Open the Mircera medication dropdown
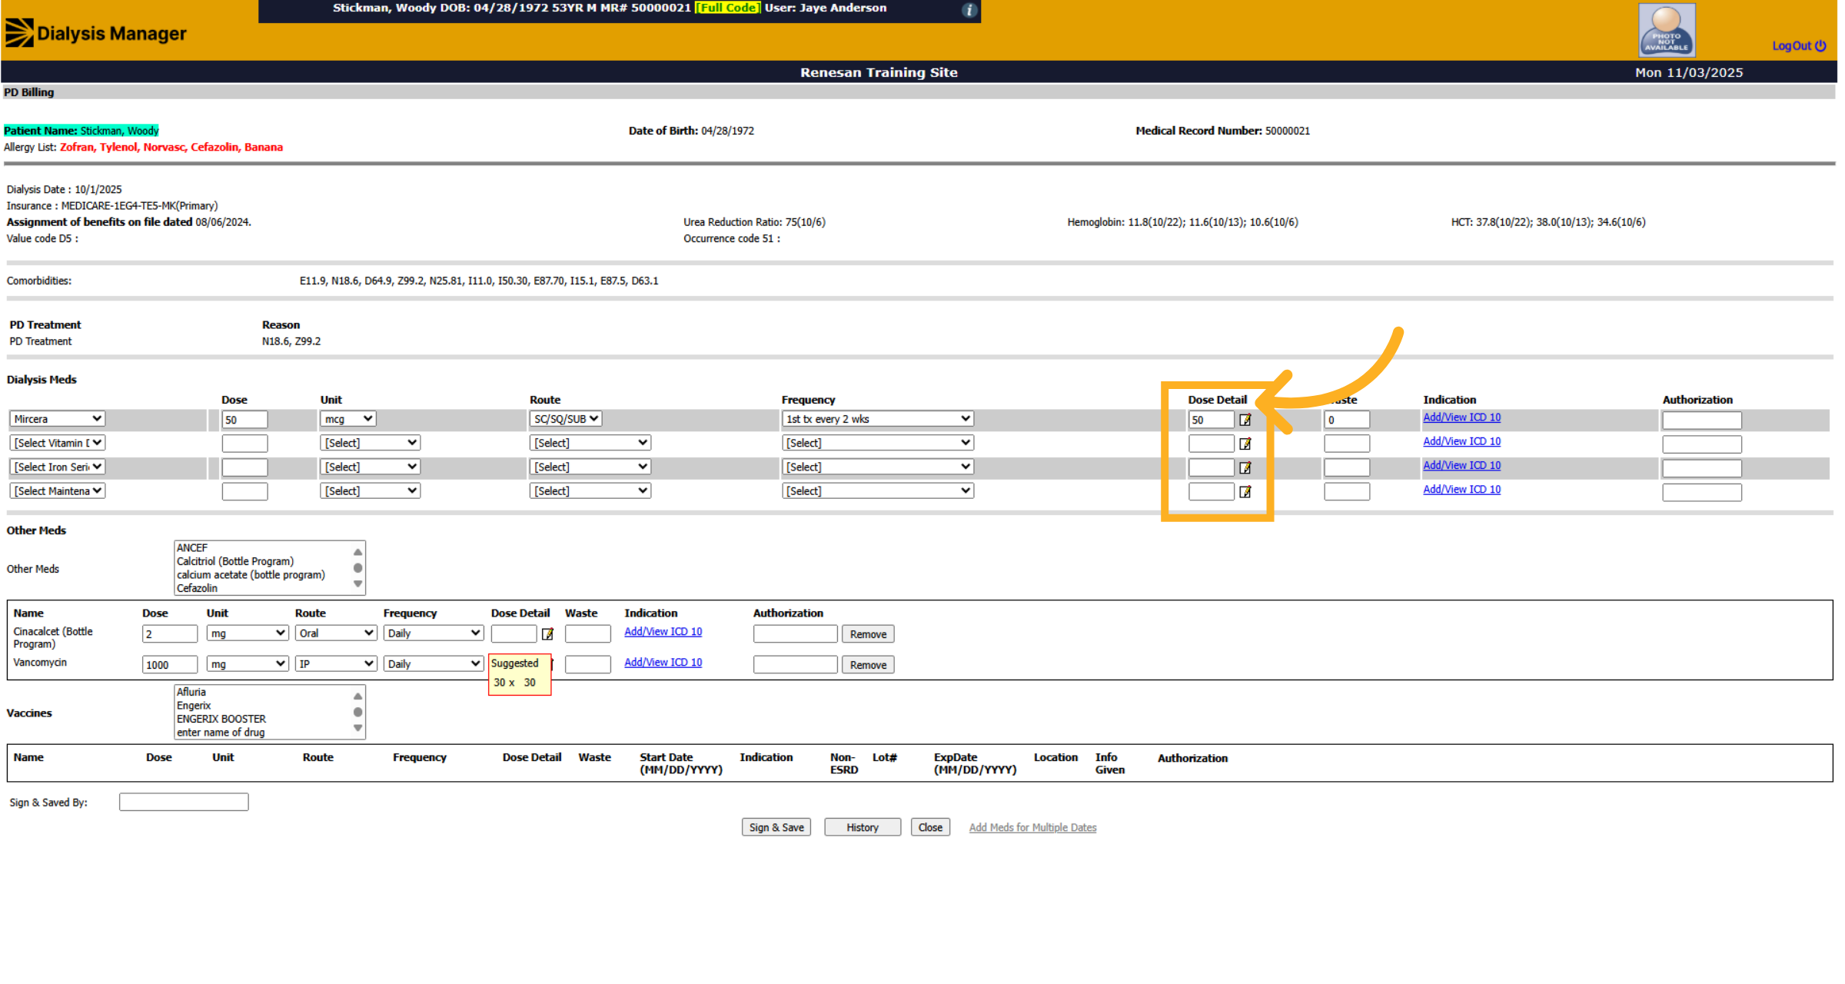This screenshot has width=1845, height=984. click(x=58, y=419)
